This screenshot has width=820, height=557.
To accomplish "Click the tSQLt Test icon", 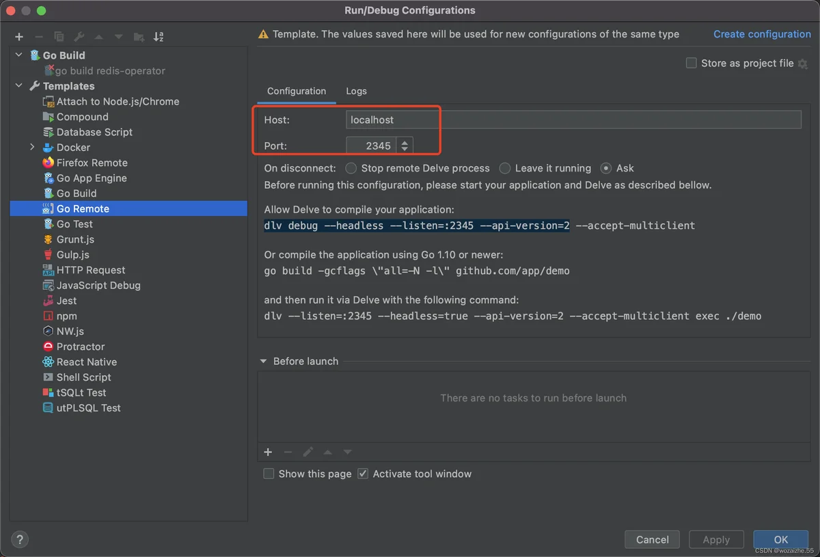I will 48,392.
